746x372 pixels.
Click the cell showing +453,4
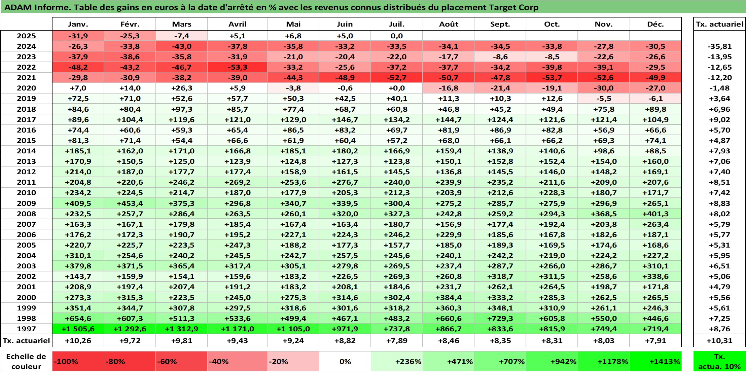click(130, 203)
